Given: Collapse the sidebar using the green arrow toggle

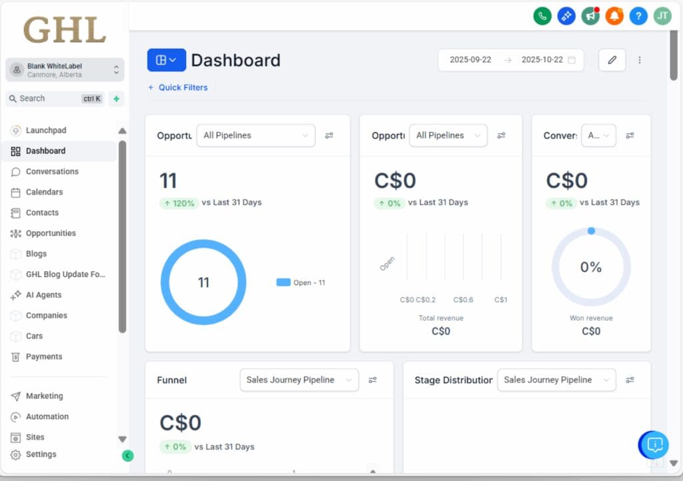Looking at the screenshot, I should [127, 456].
